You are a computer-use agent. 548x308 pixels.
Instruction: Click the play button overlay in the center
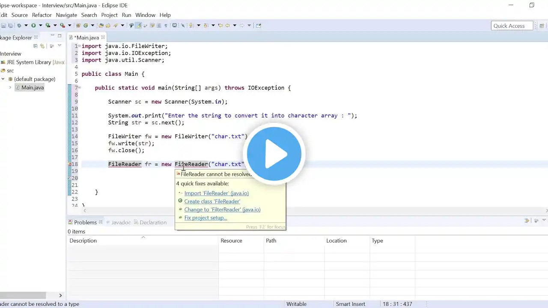tap(274, 154)
